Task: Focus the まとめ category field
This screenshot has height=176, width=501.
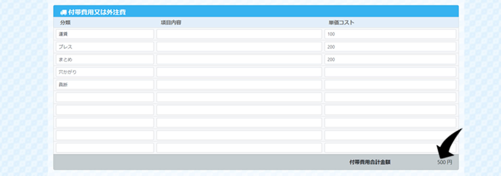Action: pos(105,59)
